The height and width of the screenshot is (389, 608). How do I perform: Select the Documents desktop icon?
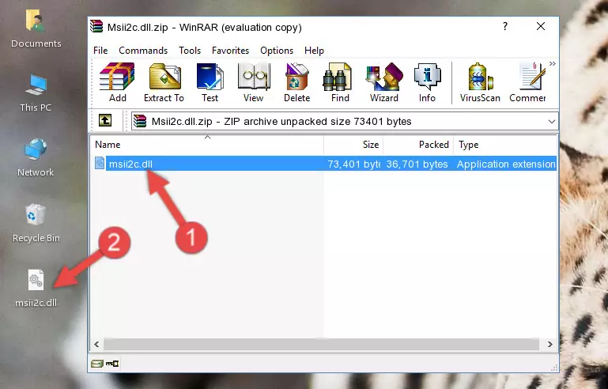36,29
